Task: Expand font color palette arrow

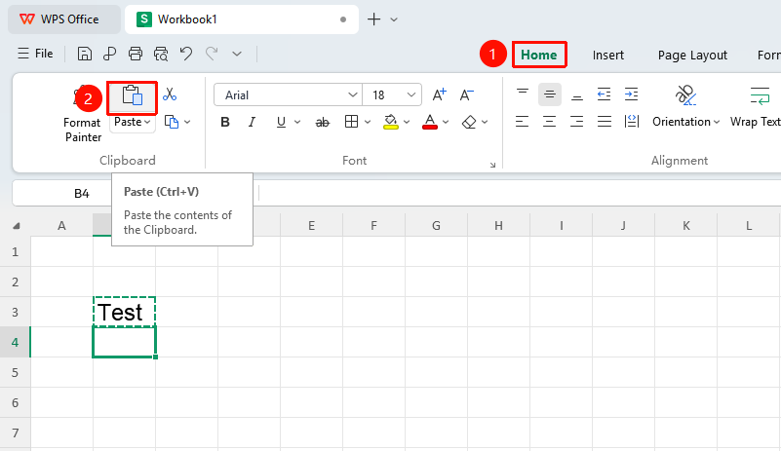Action: pyautogui.click(x=446, y=122)
